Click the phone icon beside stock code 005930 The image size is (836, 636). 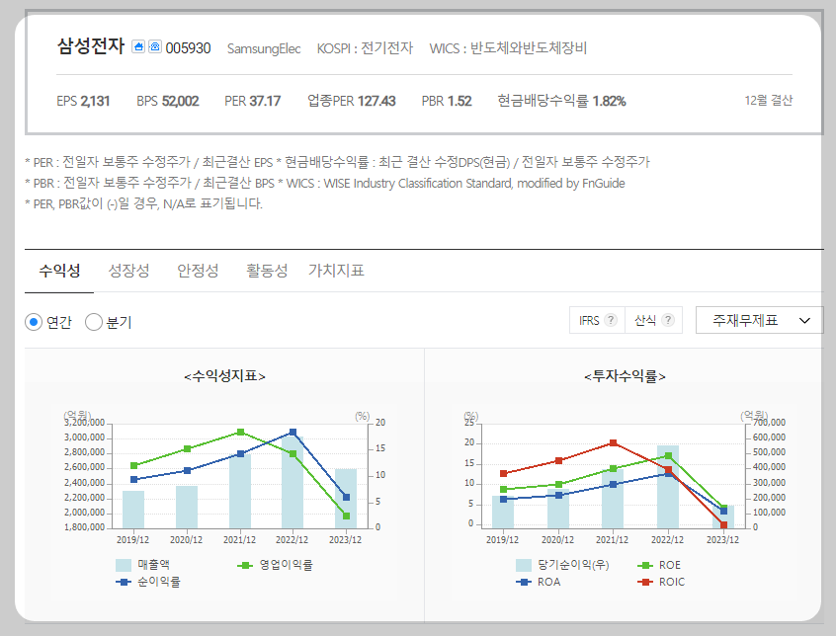point(154,46)
